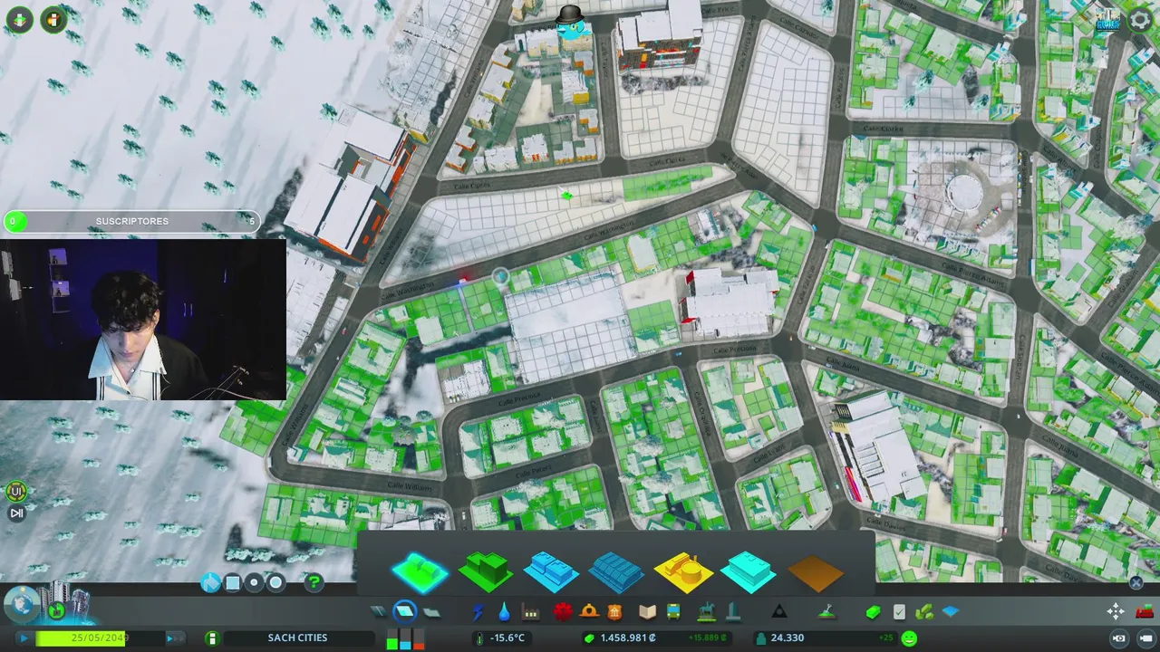Click the 1.458.981 money balance
The image size is (1160, 652).
627,638
